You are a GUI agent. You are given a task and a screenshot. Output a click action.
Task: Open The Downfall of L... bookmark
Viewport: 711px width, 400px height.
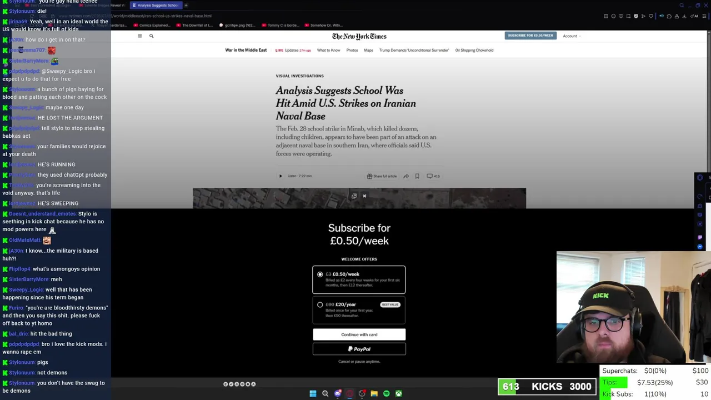pyautogui.click(x=194, y=25)
